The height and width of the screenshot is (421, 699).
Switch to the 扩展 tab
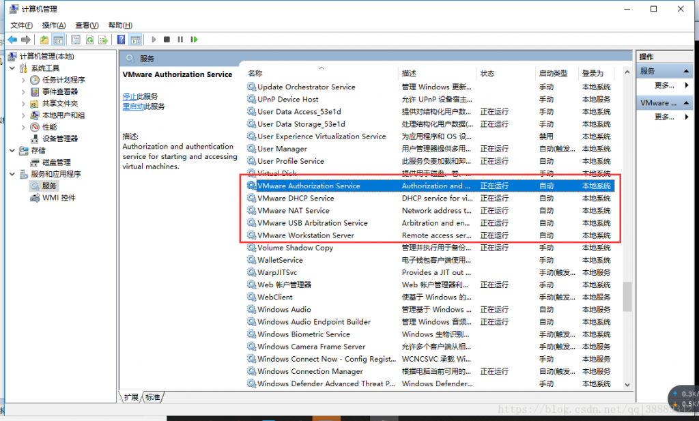(131, 397)
